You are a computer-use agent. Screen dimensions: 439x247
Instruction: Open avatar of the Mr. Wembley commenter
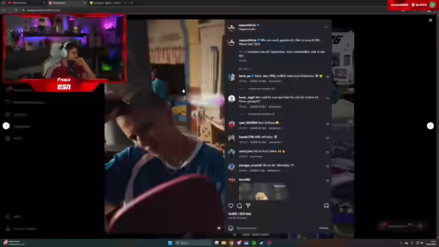232,167
